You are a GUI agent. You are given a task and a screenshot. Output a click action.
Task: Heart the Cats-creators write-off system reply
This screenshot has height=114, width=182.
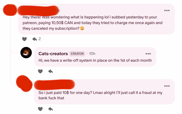40,71
